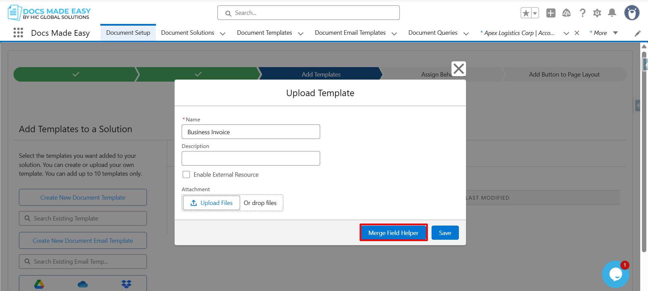Click the Merge Field Helper button
Screen dimensions: 648x291
(x=393, y=233)
